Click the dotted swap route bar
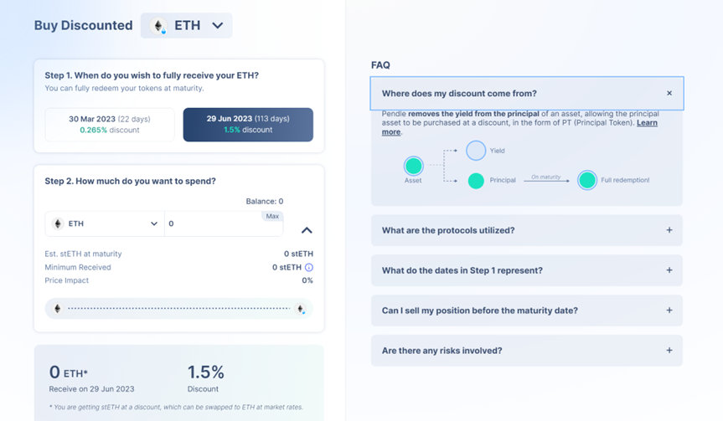The width and height of the screenshot is (723, 421). tap(179, 309)
